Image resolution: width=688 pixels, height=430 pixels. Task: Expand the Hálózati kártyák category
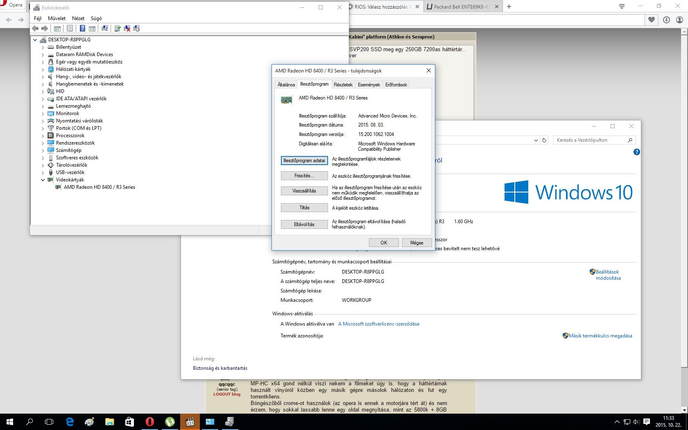pos(43,69)
